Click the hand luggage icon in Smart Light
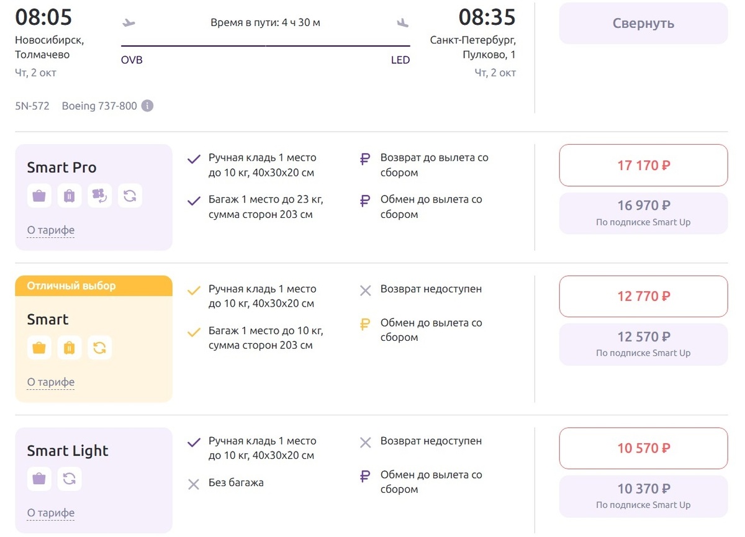This screenshot has width=745, height=537. tap(39, 479)
